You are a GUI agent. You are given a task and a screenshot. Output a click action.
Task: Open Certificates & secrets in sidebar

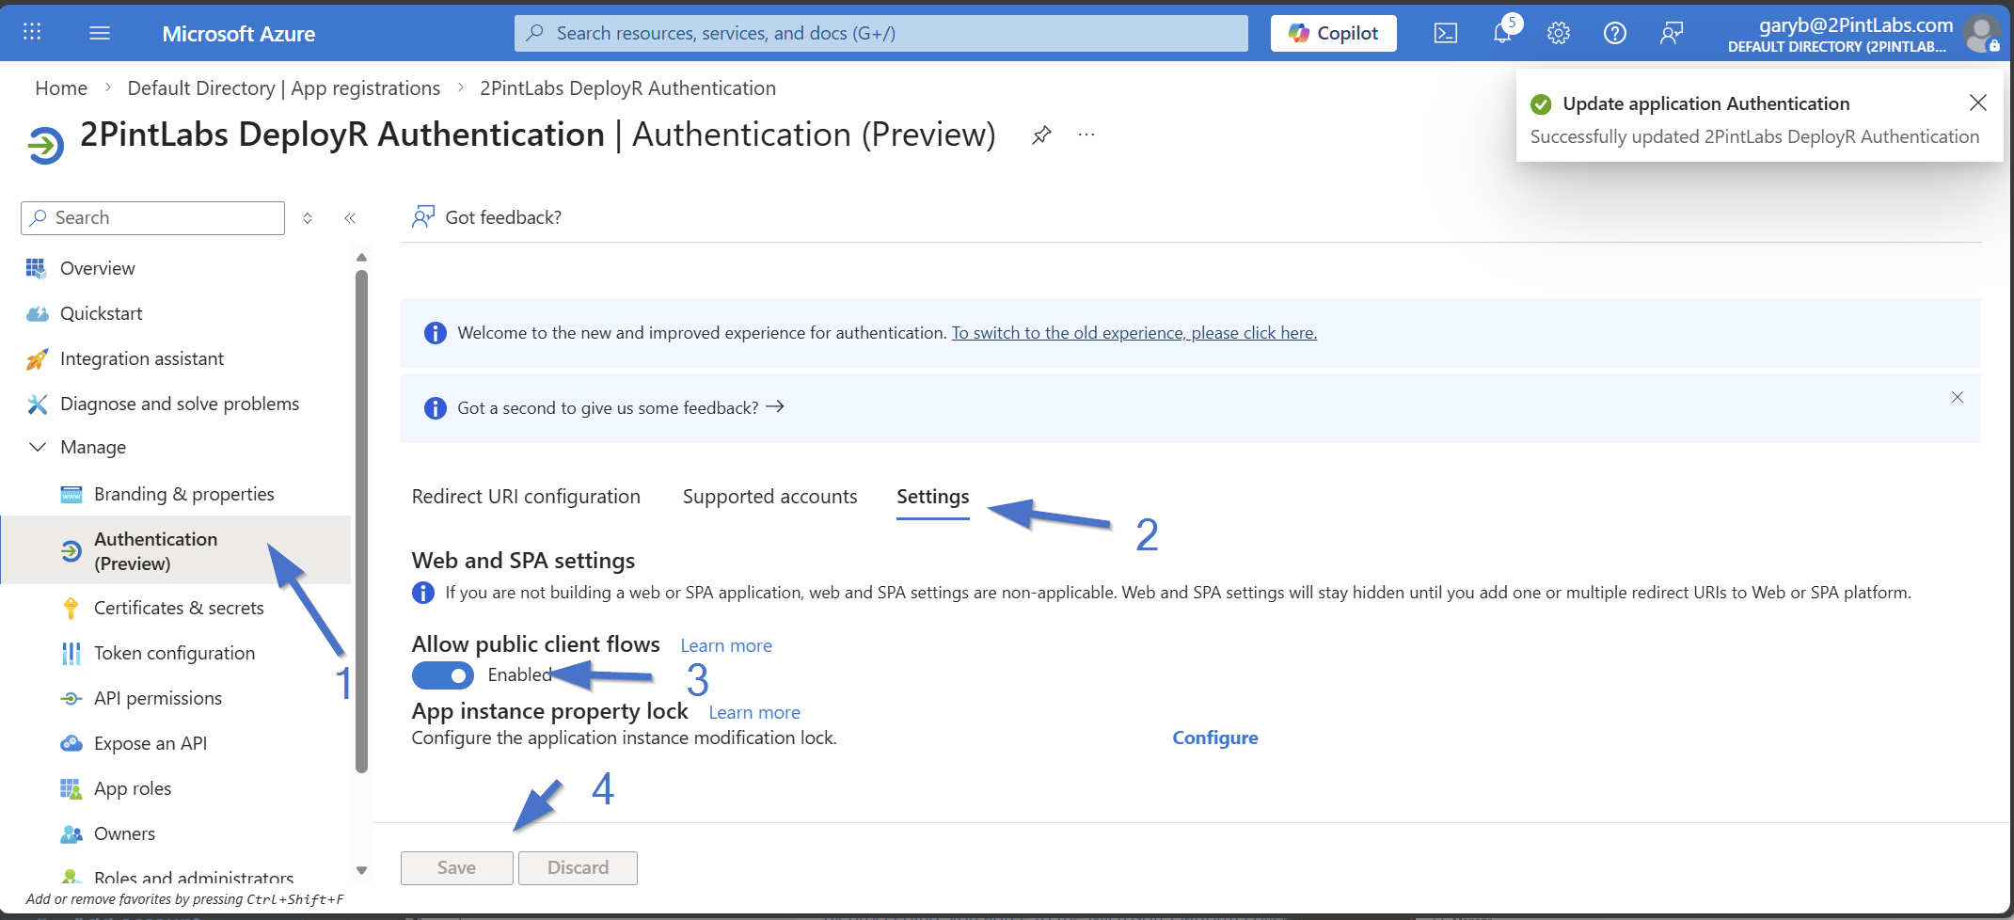(x=179, y=609)
